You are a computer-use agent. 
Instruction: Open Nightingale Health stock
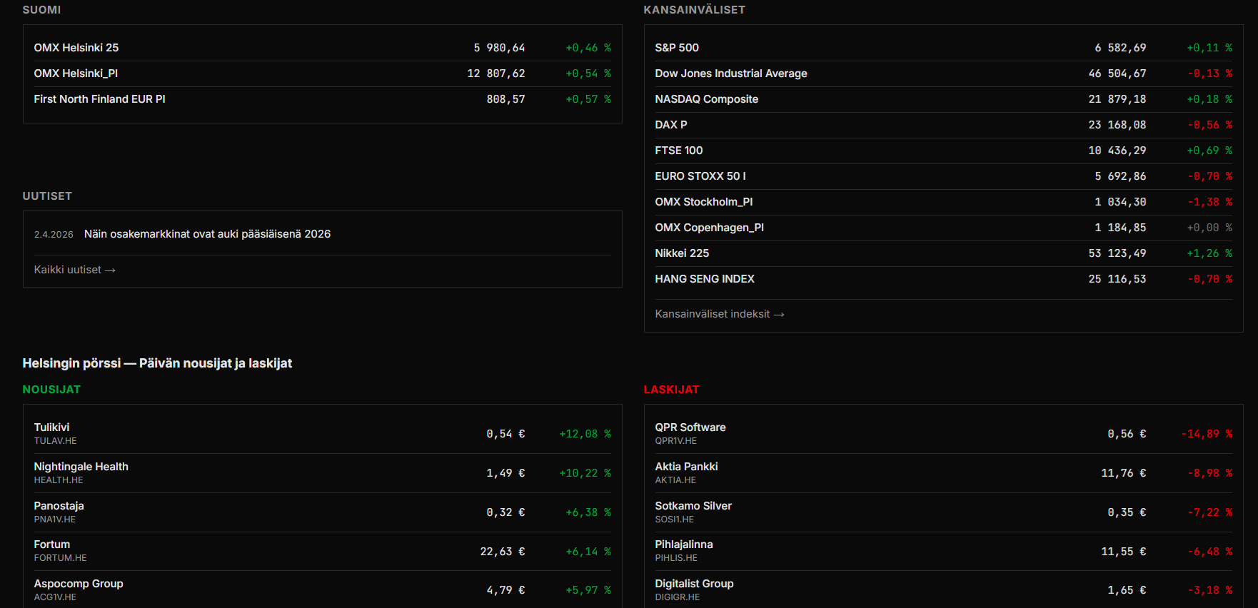(81, 467)
